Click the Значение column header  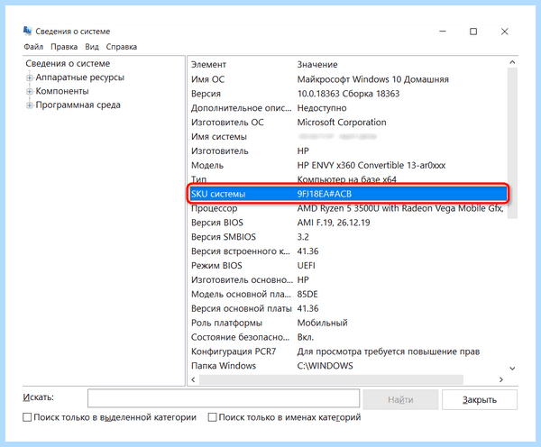click(317, 65)
